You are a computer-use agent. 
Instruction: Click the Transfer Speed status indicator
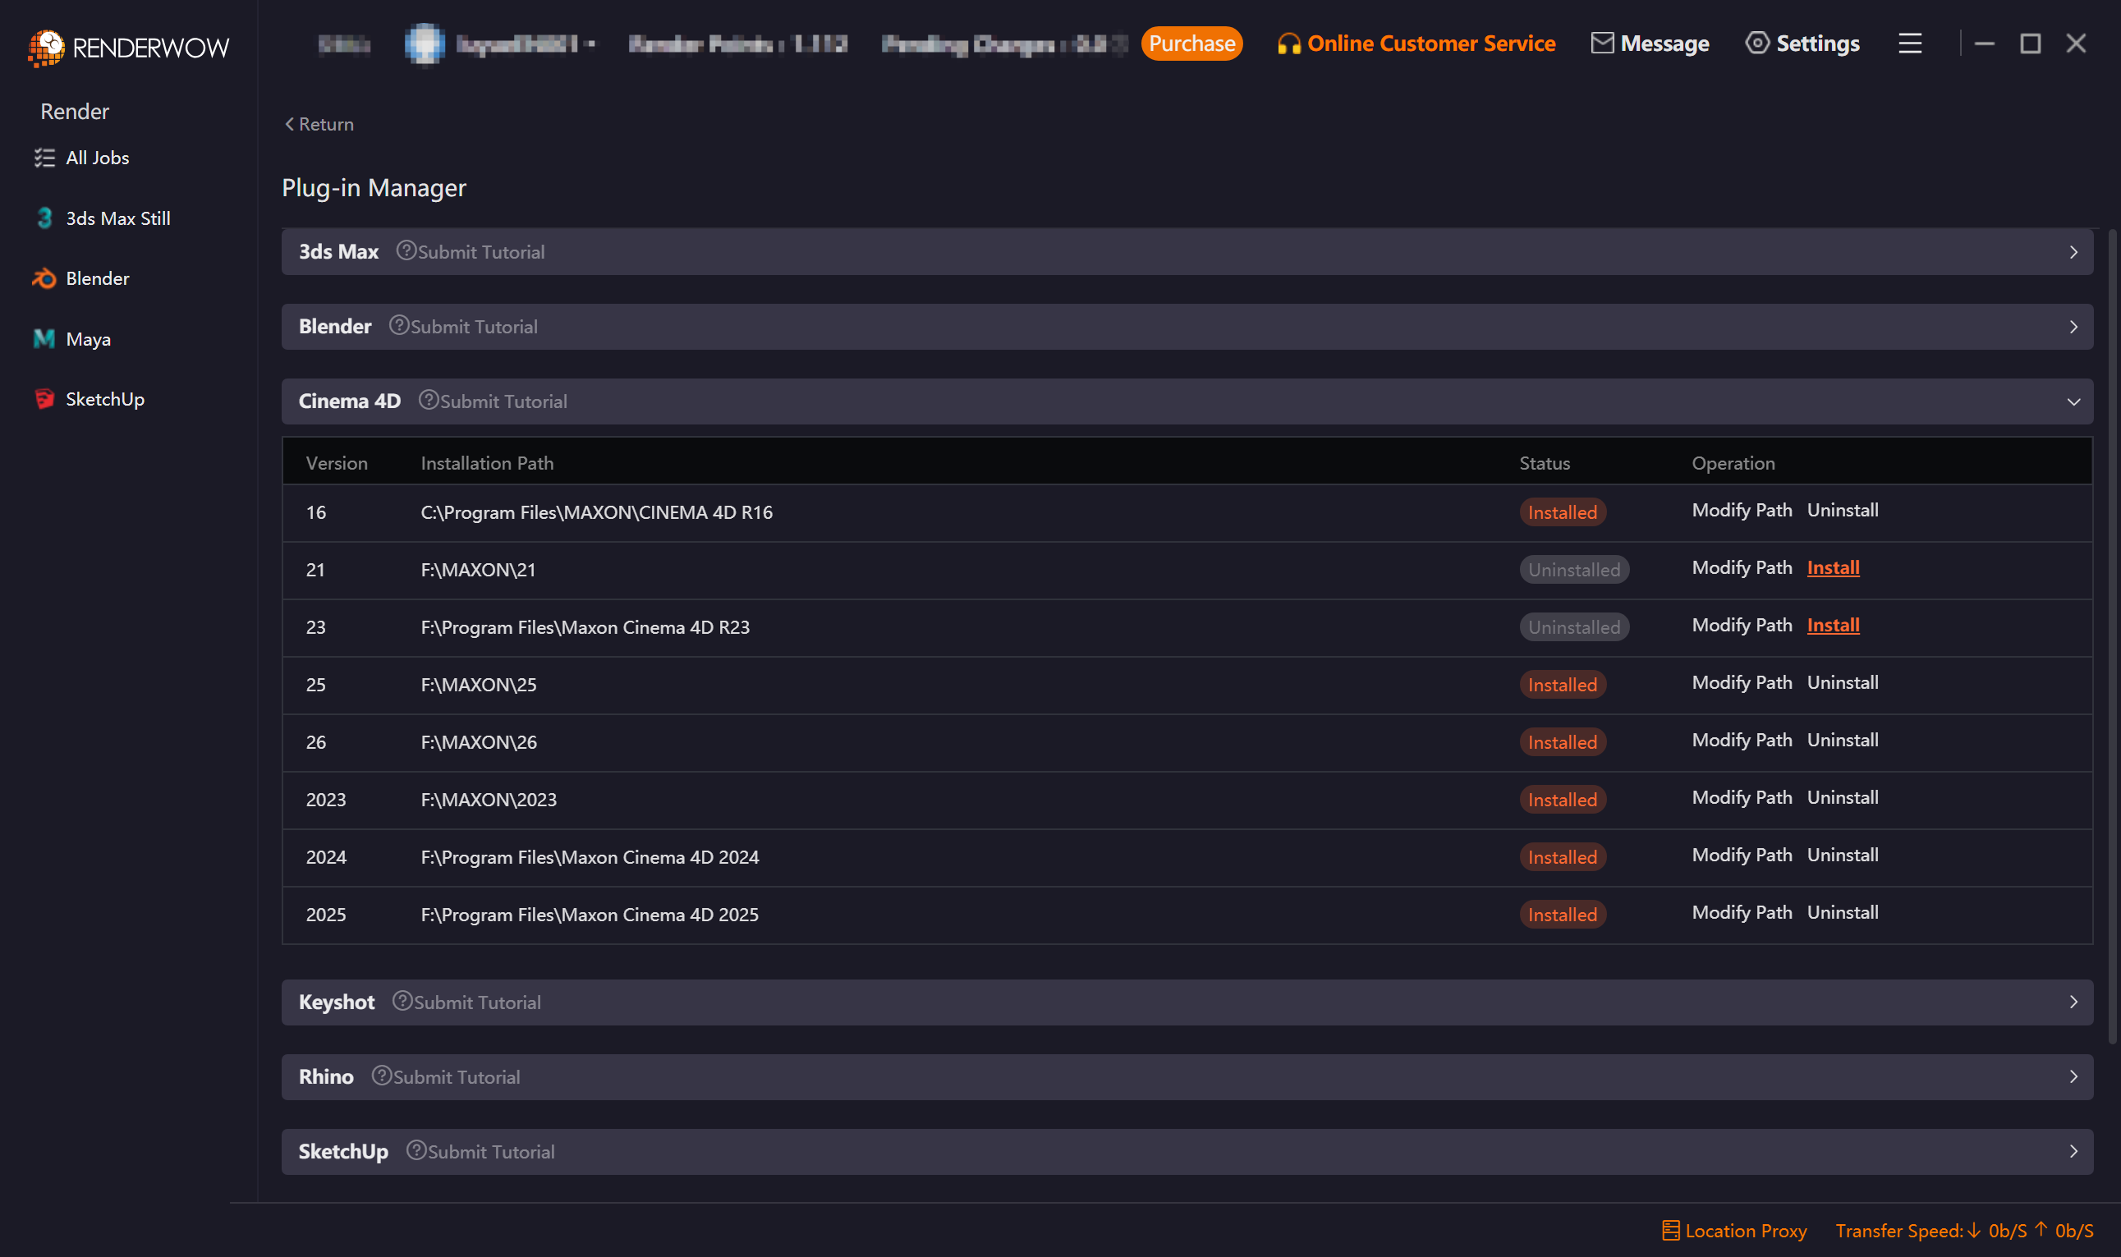(1963, 1231)
